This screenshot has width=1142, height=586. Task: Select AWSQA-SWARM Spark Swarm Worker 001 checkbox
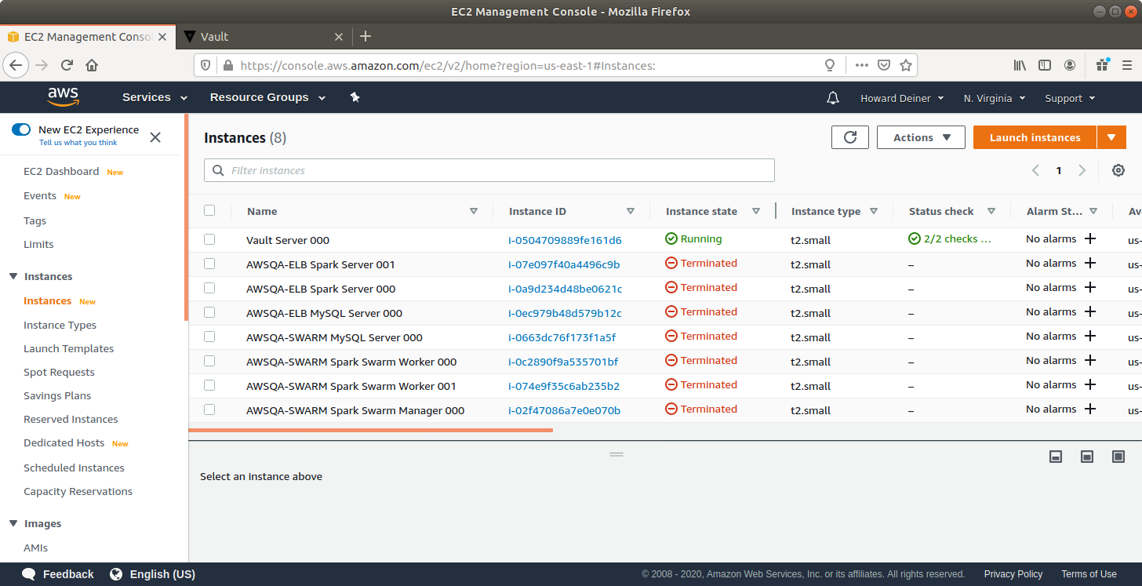[x=209, y=385]
